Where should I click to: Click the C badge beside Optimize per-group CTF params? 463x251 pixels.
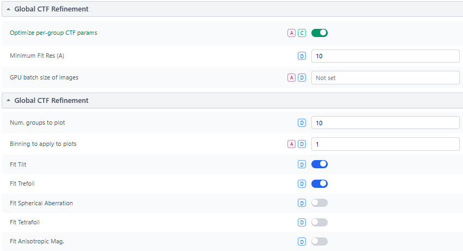[x=302, y=33]
